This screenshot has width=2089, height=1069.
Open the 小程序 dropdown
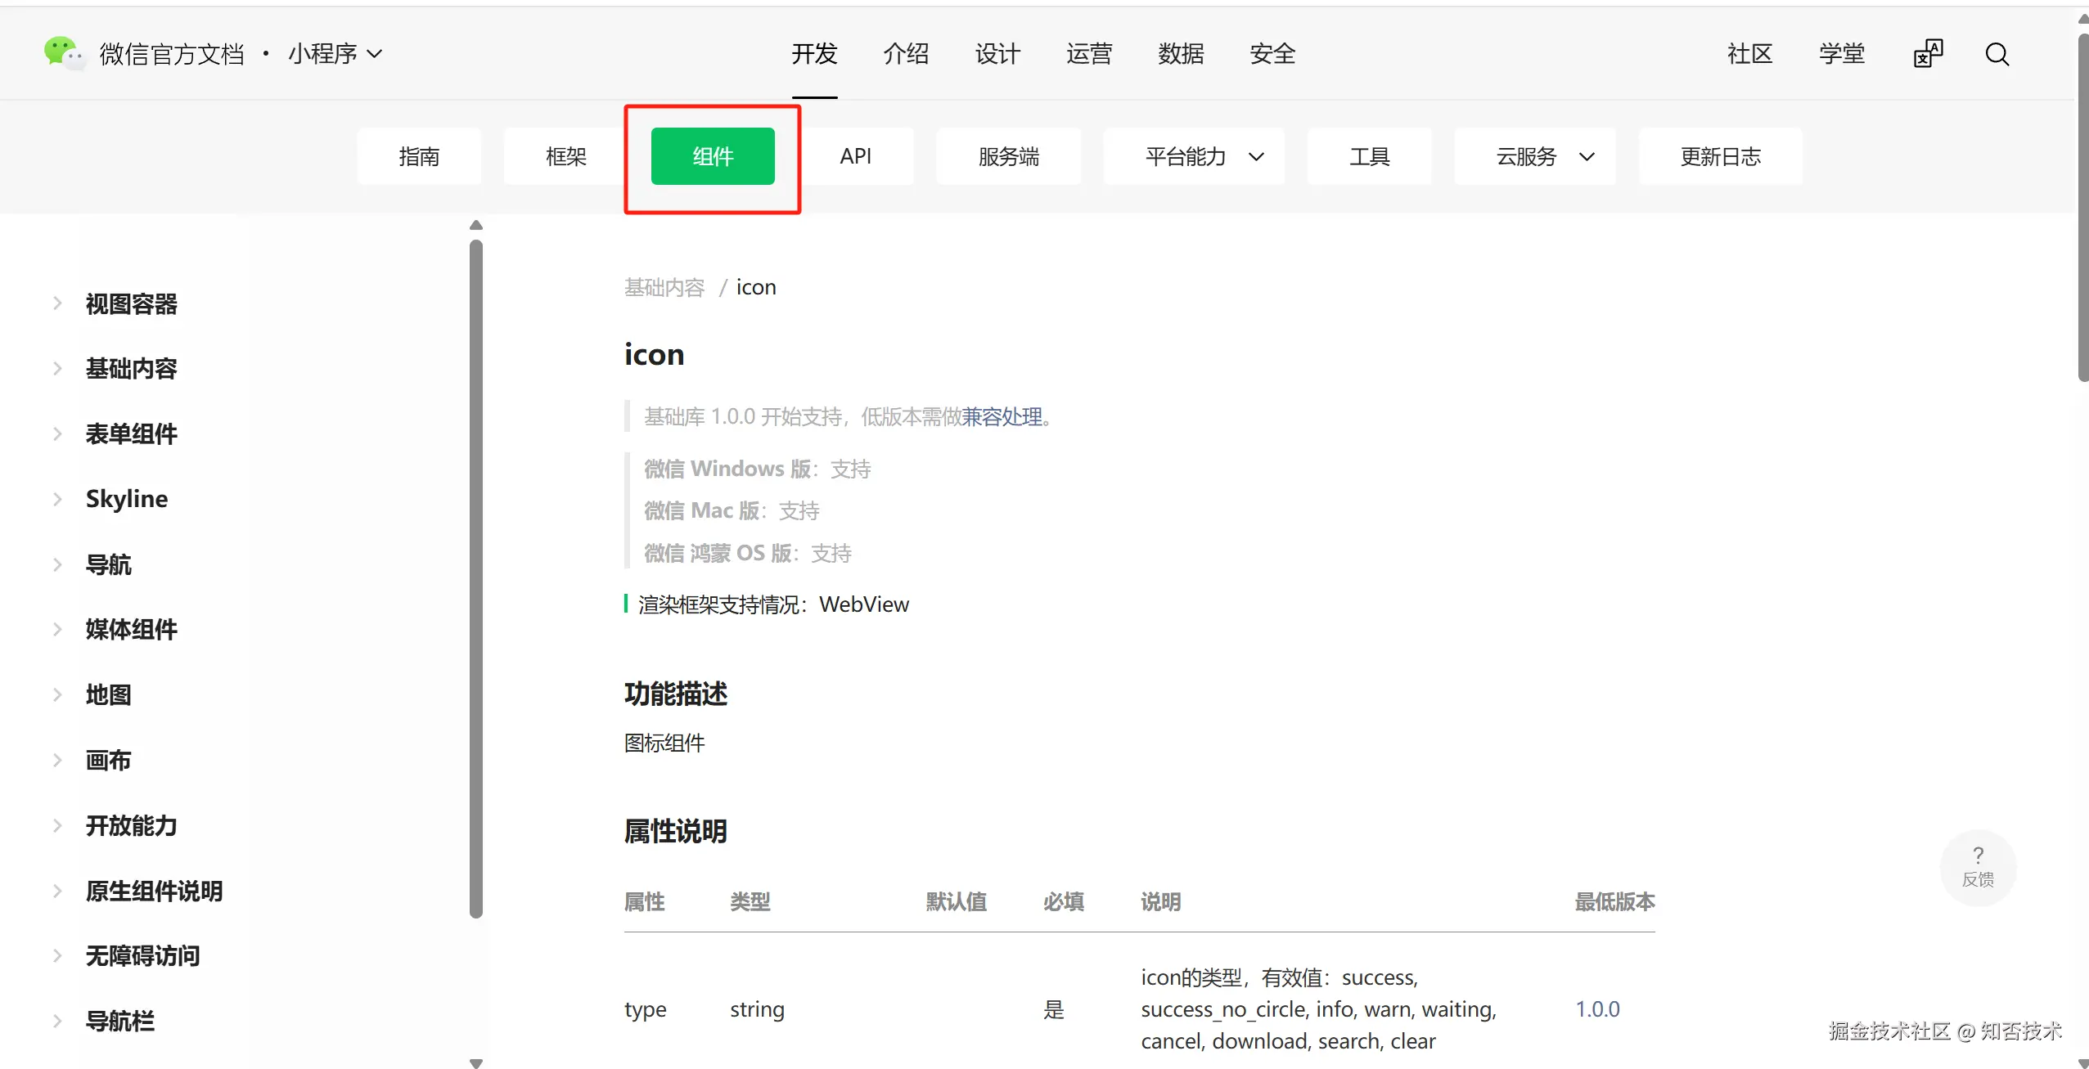[335, 54]
